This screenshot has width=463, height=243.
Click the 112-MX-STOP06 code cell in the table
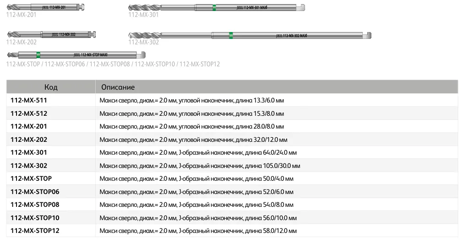[35, 191]
